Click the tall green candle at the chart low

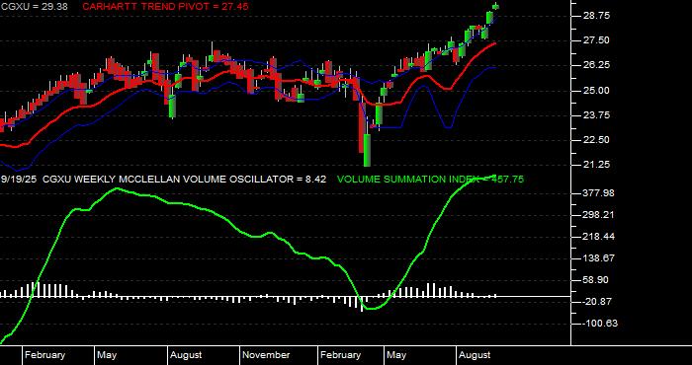[x=367, y=150]
